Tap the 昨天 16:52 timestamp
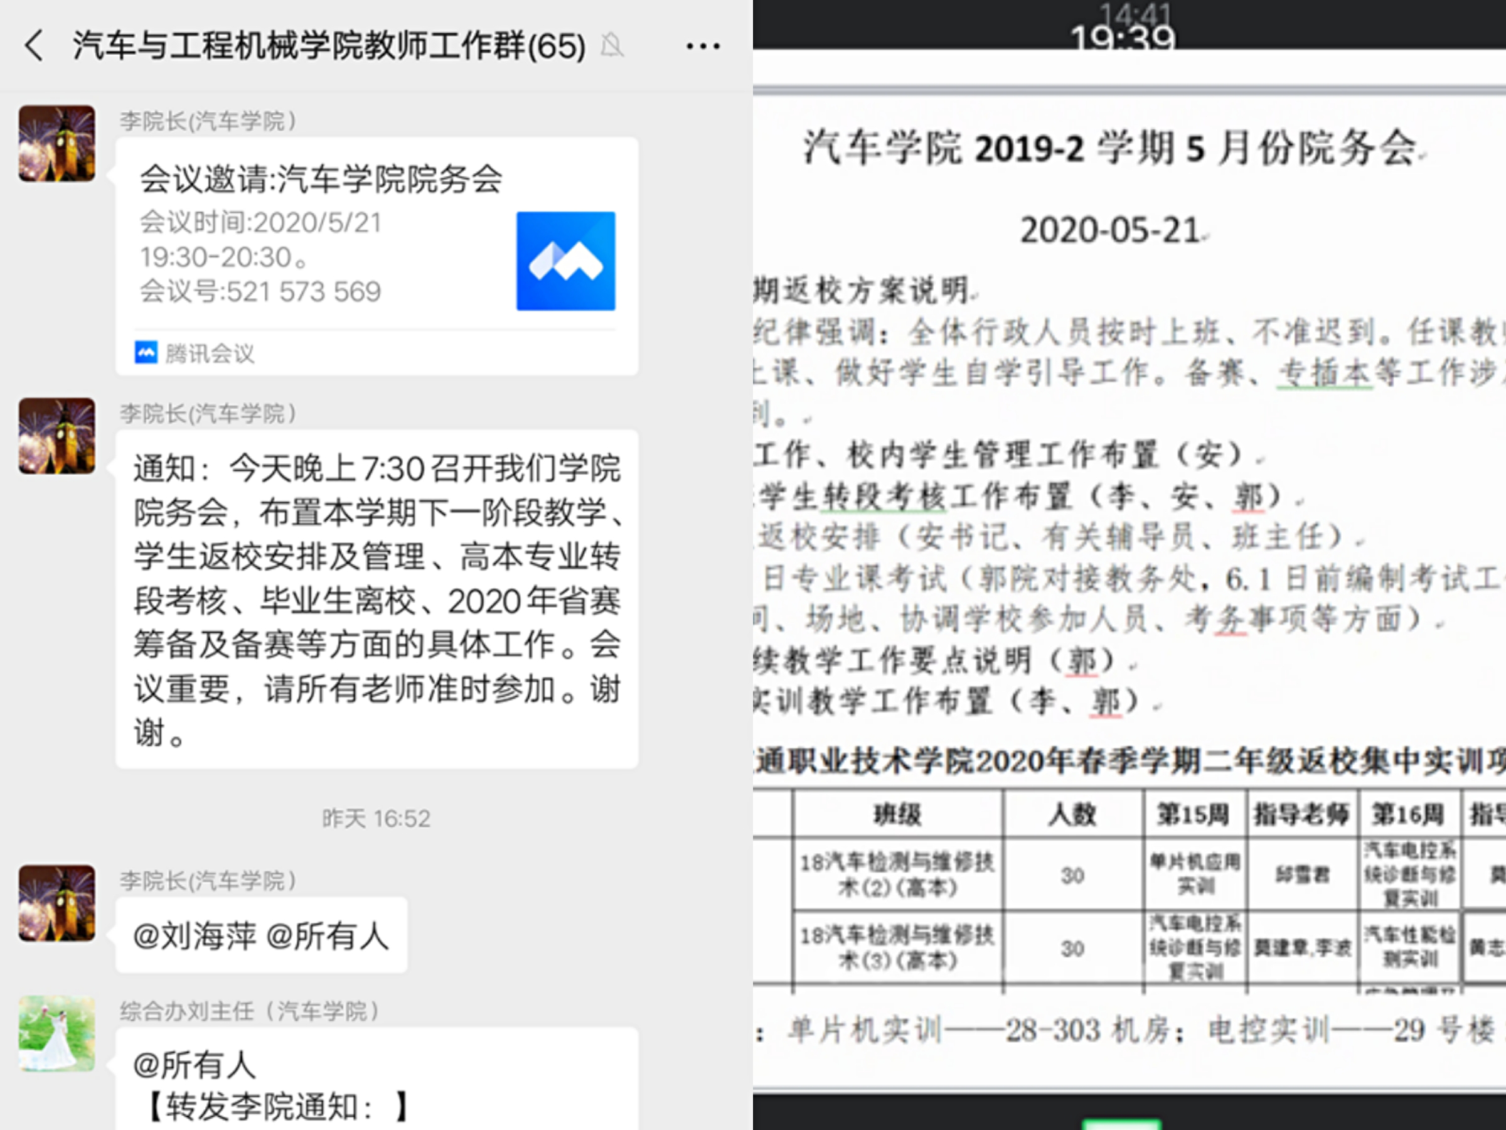Image resolution: width=1506 pixels, height=1130 pixels. (376, 818)
